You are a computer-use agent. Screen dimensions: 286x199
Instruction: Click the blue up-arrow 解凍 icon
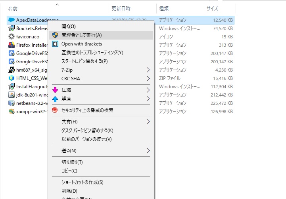click(x=55, y=99)
